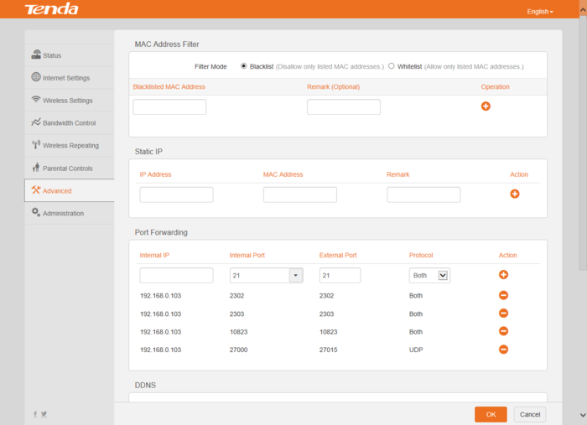Open the Facebook link icon
Screen dimensions: 587x425
tap(35, 414)
